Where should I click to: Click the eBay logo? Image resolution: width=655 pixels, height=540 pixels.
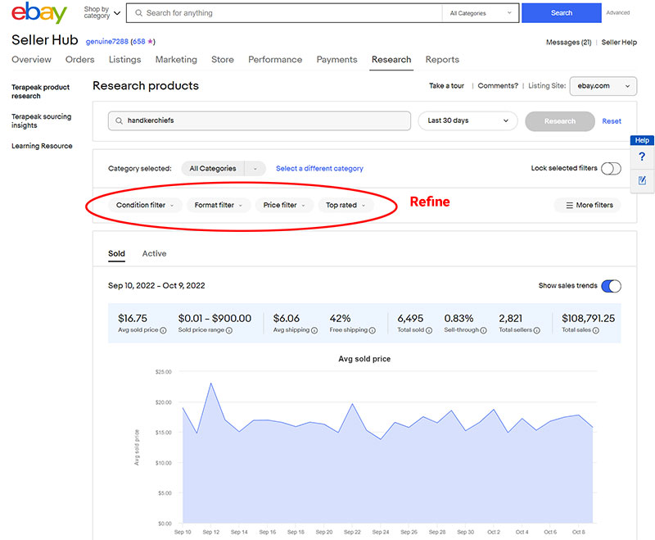(x=41, y=14)
